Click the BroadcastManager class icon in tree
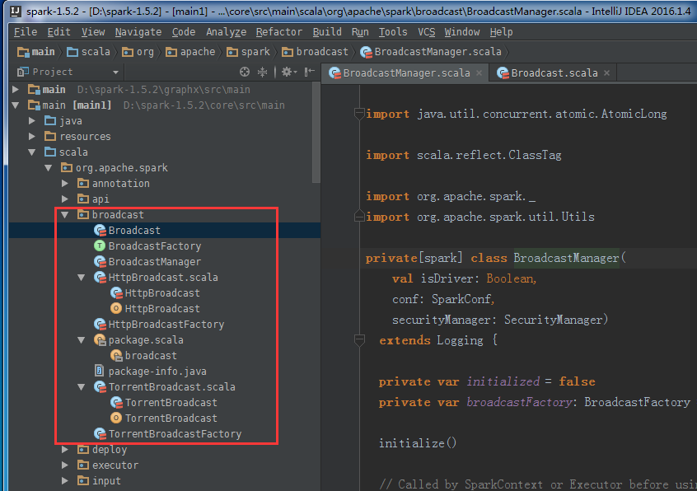697x491 pixels. point(100,262)
